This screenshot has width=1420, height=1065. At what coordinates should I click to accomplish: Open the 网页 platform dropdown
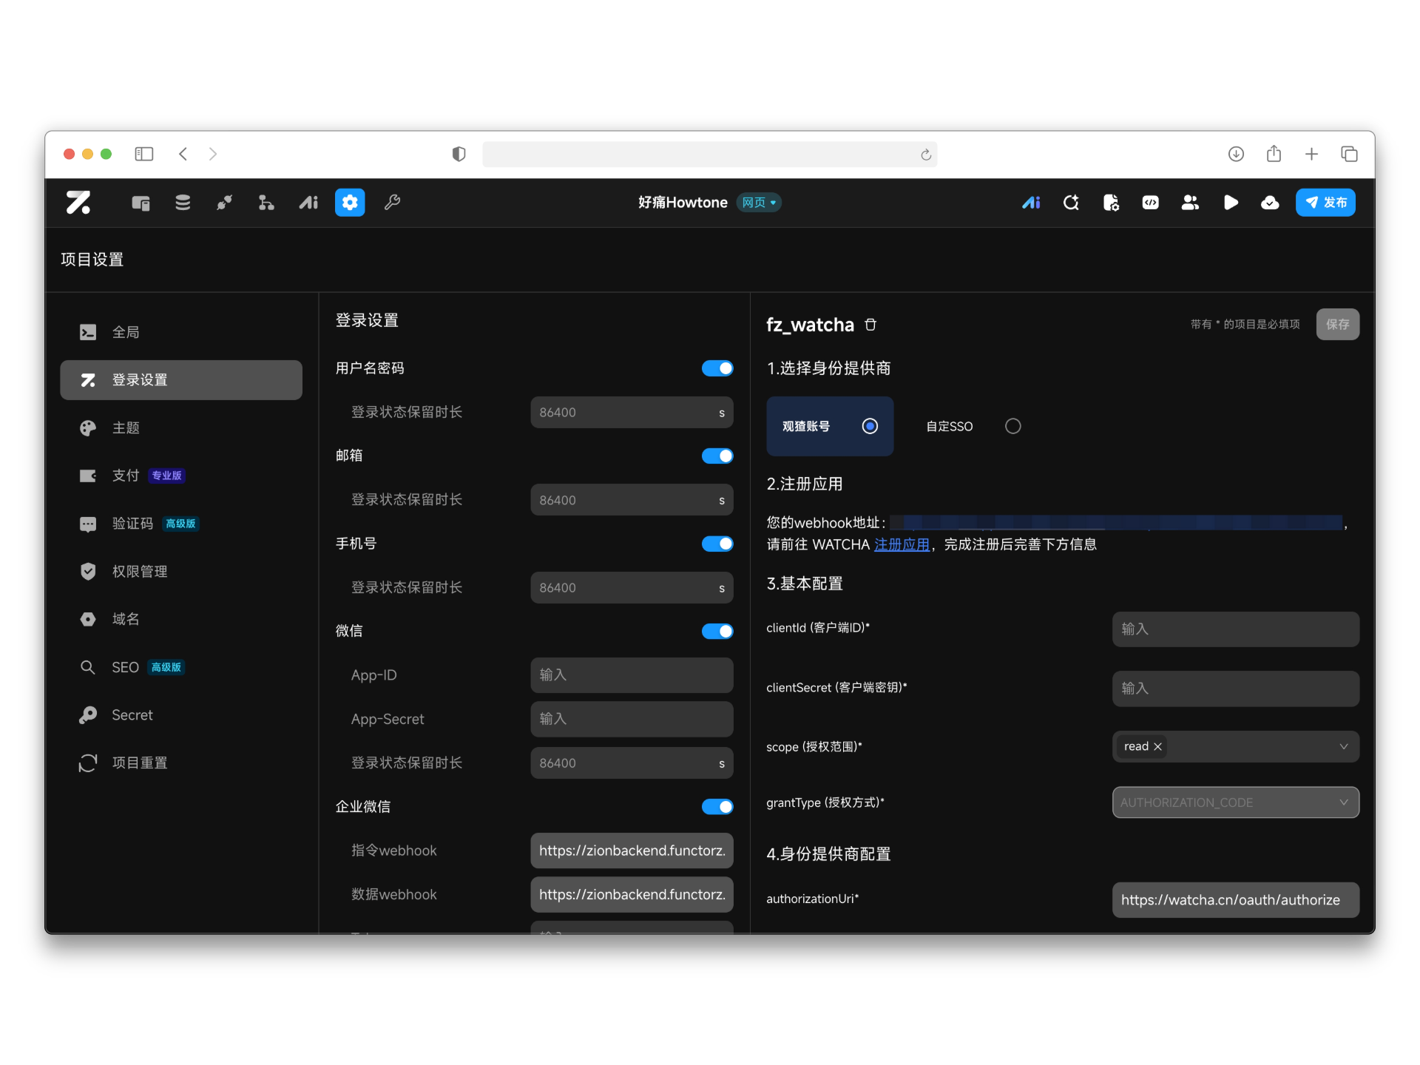point(759,203)
